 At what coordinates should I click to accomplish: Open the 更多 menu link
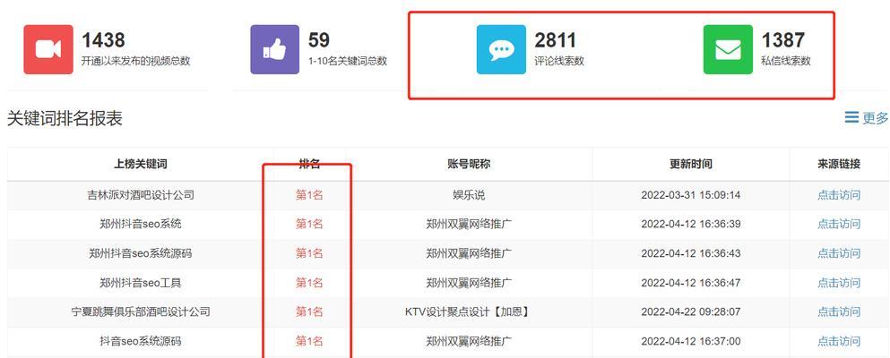coord(866,118)
